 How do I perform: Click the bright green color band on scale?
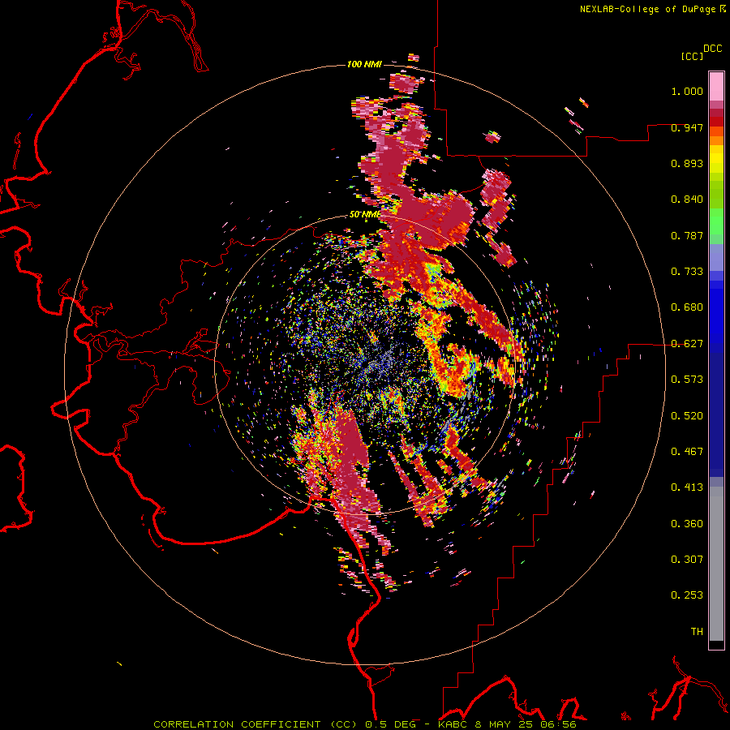coord(716,221)
